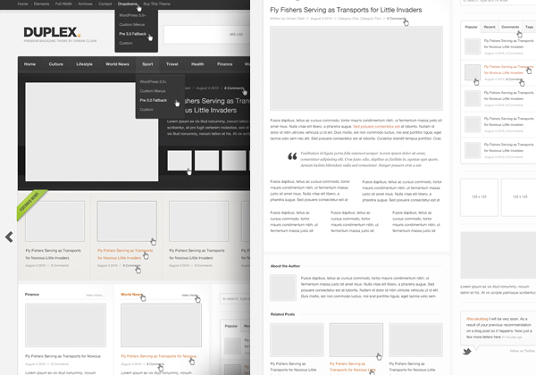This screenshot has height=375, width=536.
Task: Switch to the Comments tab in the post sidebar
Action: coord(510,27)
